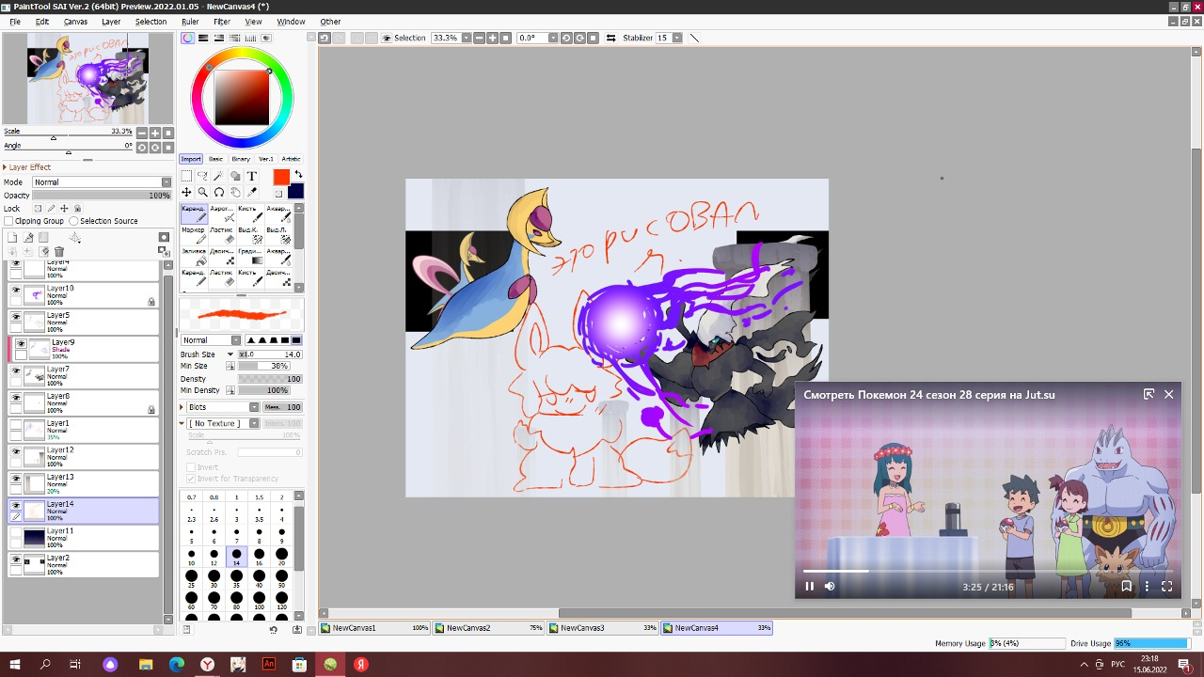Click the navigator canvas thumbnail
The width and height of the screenshot is (1204, 677).
tap(88, 79)
